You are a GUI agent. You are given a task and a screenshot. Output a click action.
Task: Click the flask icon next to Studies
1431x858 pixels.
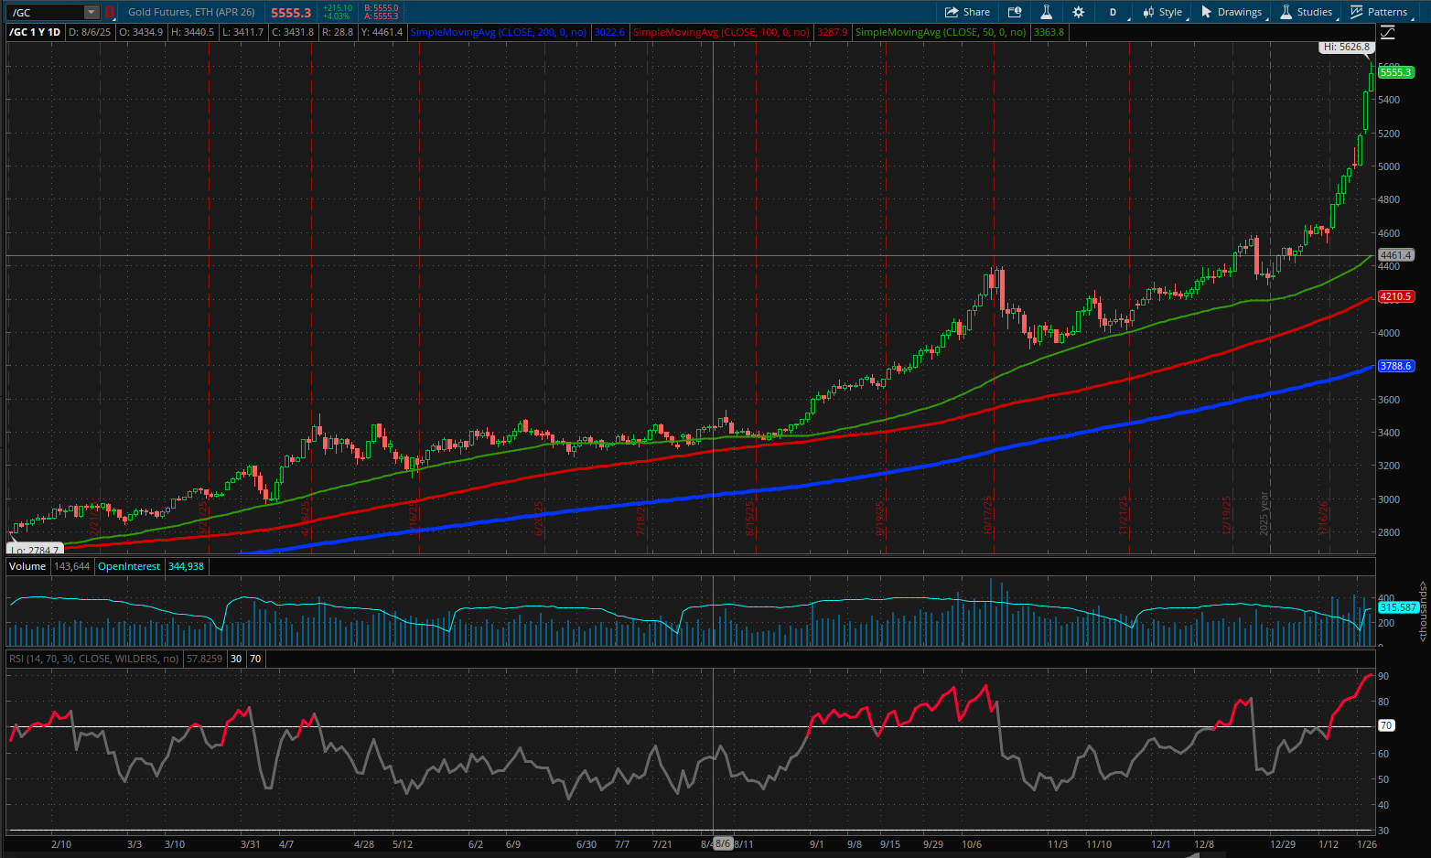tap(1286, 12)
